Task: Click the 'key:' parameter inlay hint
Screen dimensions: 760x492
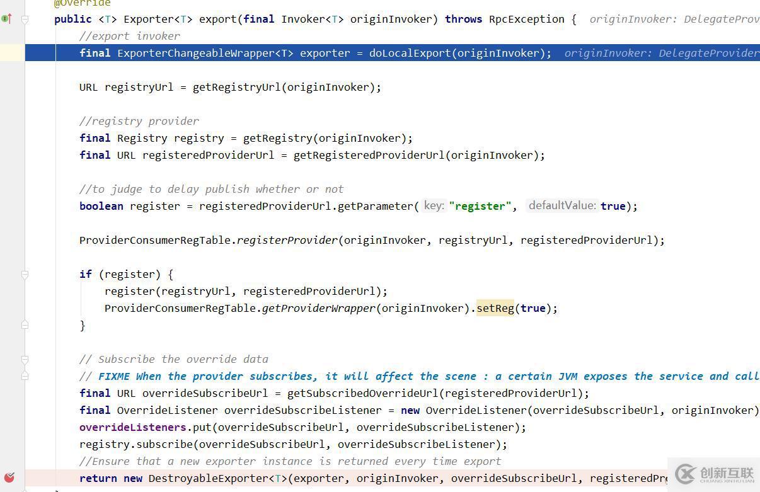Action: [x=434, y=205]
